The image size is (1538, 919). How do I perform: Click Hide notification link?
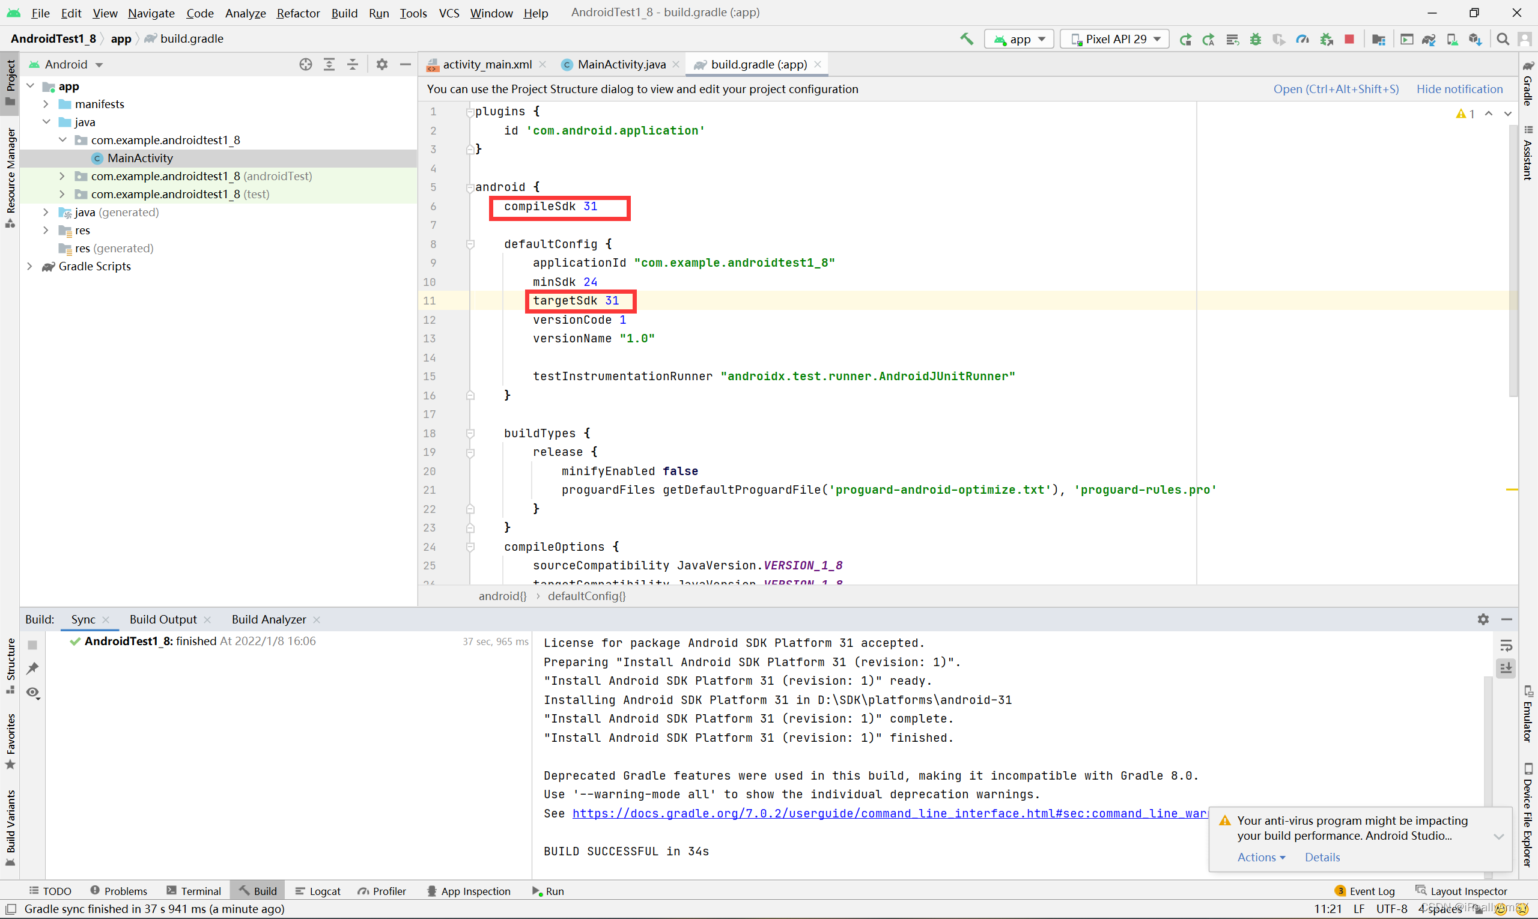coord(1459,89)
